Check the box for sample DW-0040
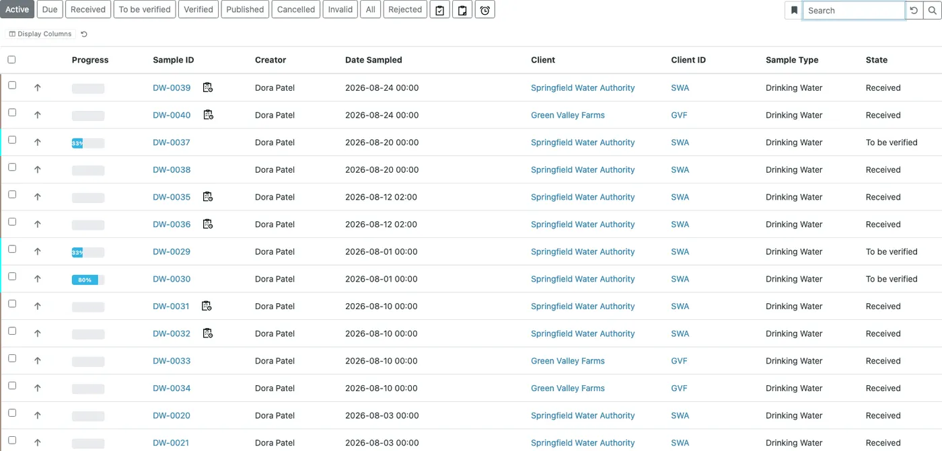Viewport: 942px width, 451px height. tap(12, 112)
